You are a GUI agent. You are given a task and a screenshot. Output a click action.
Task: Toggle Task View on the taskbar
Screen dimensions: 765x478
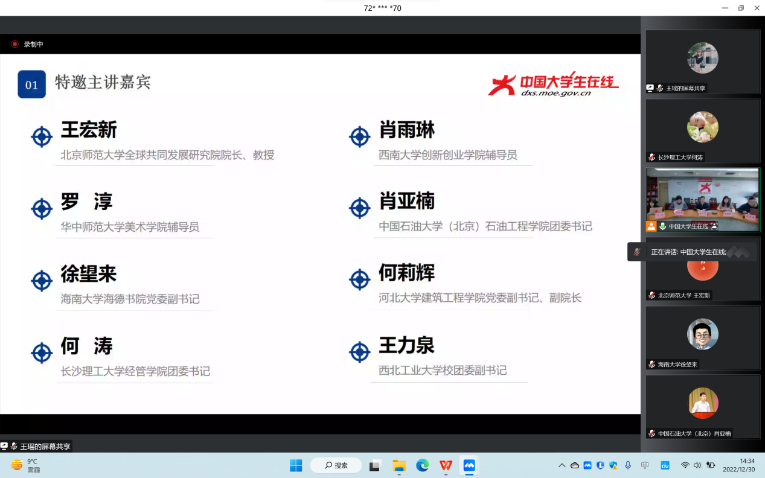coord(376,465)
